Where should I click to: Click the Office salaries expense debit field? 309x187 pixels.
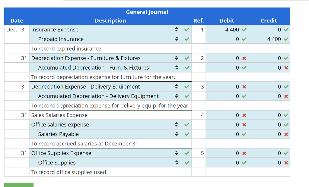(x=227, y=124)
